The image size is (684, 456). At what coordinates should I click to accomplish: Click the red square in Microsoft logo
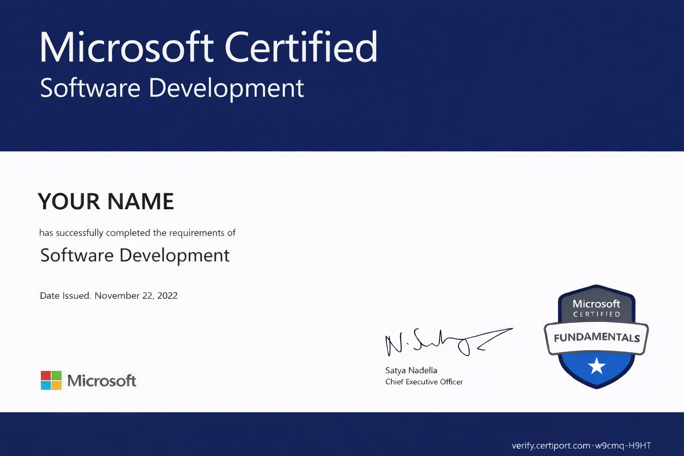pos(46,375)
